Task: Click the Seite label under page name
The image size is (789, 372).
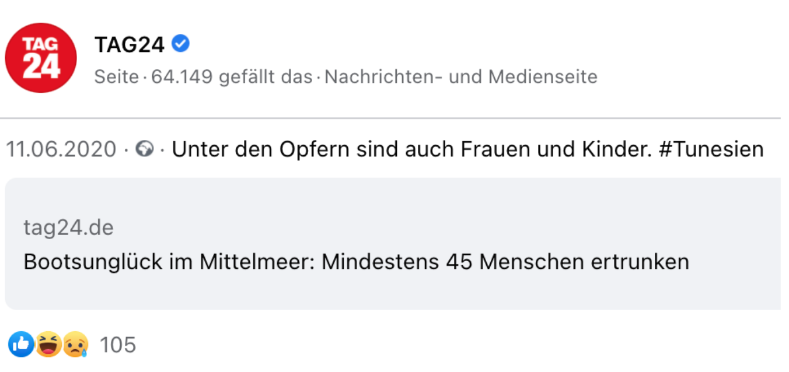Action: [x=116, y=76]
